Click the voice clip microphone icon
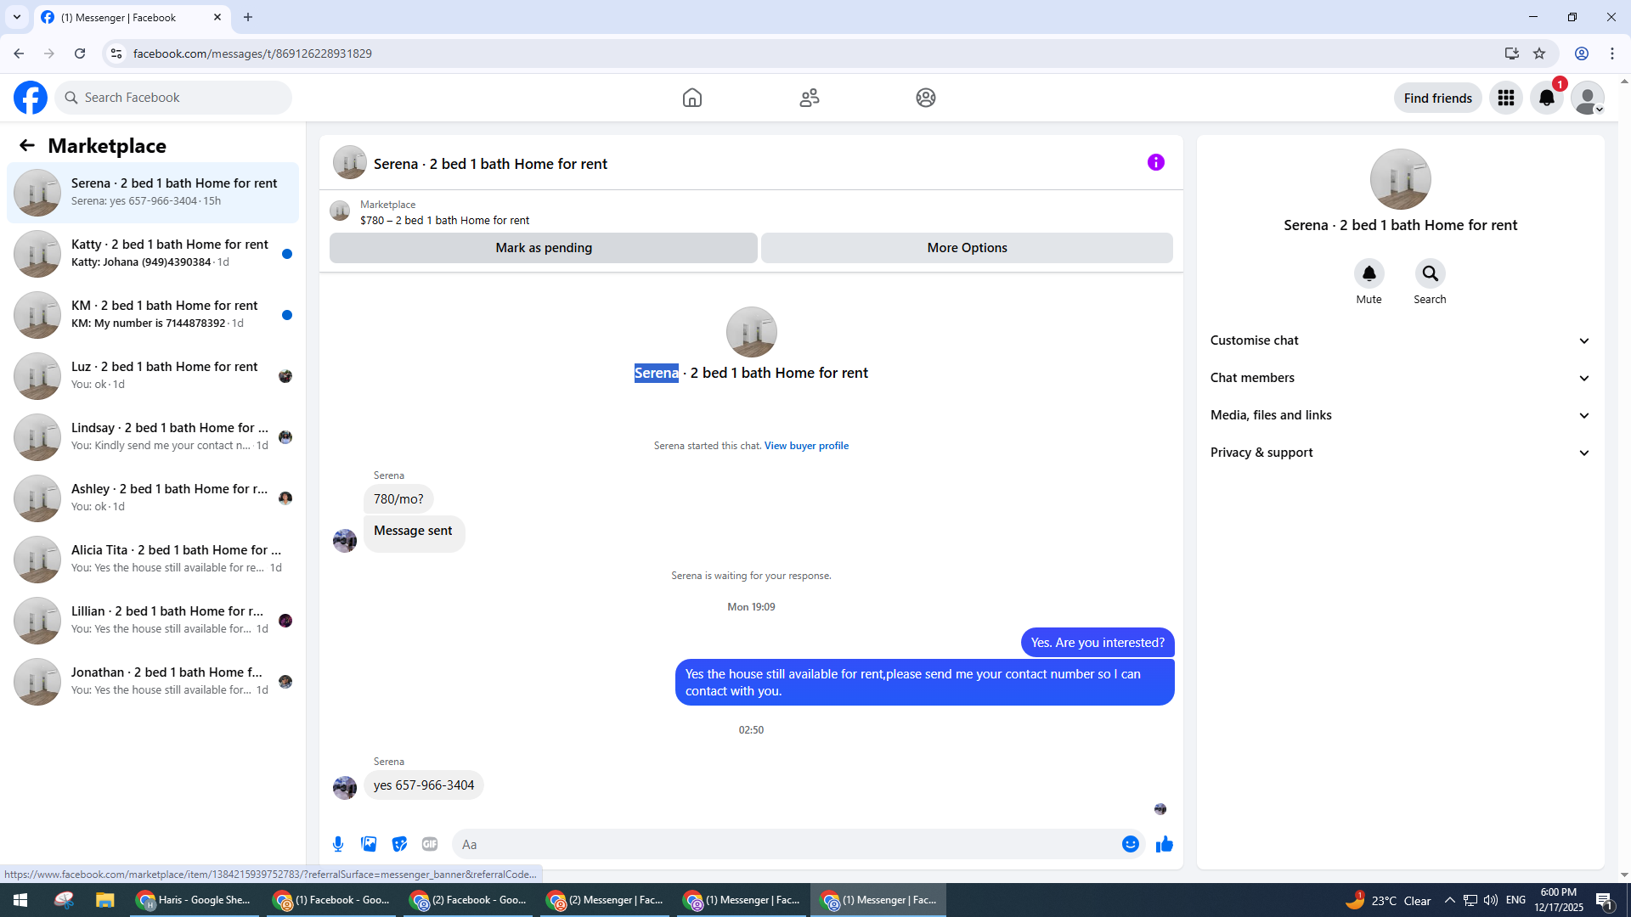This screenshot has height=917, width=1631. (338, 844)
